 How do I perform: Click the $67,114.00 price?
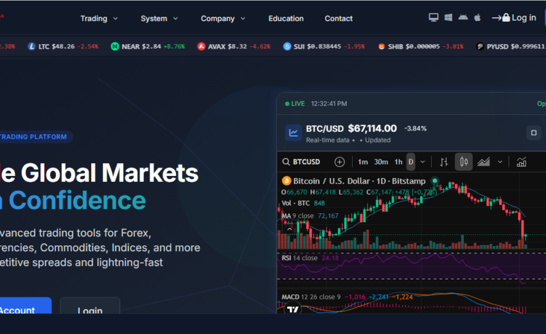(372, 128)
